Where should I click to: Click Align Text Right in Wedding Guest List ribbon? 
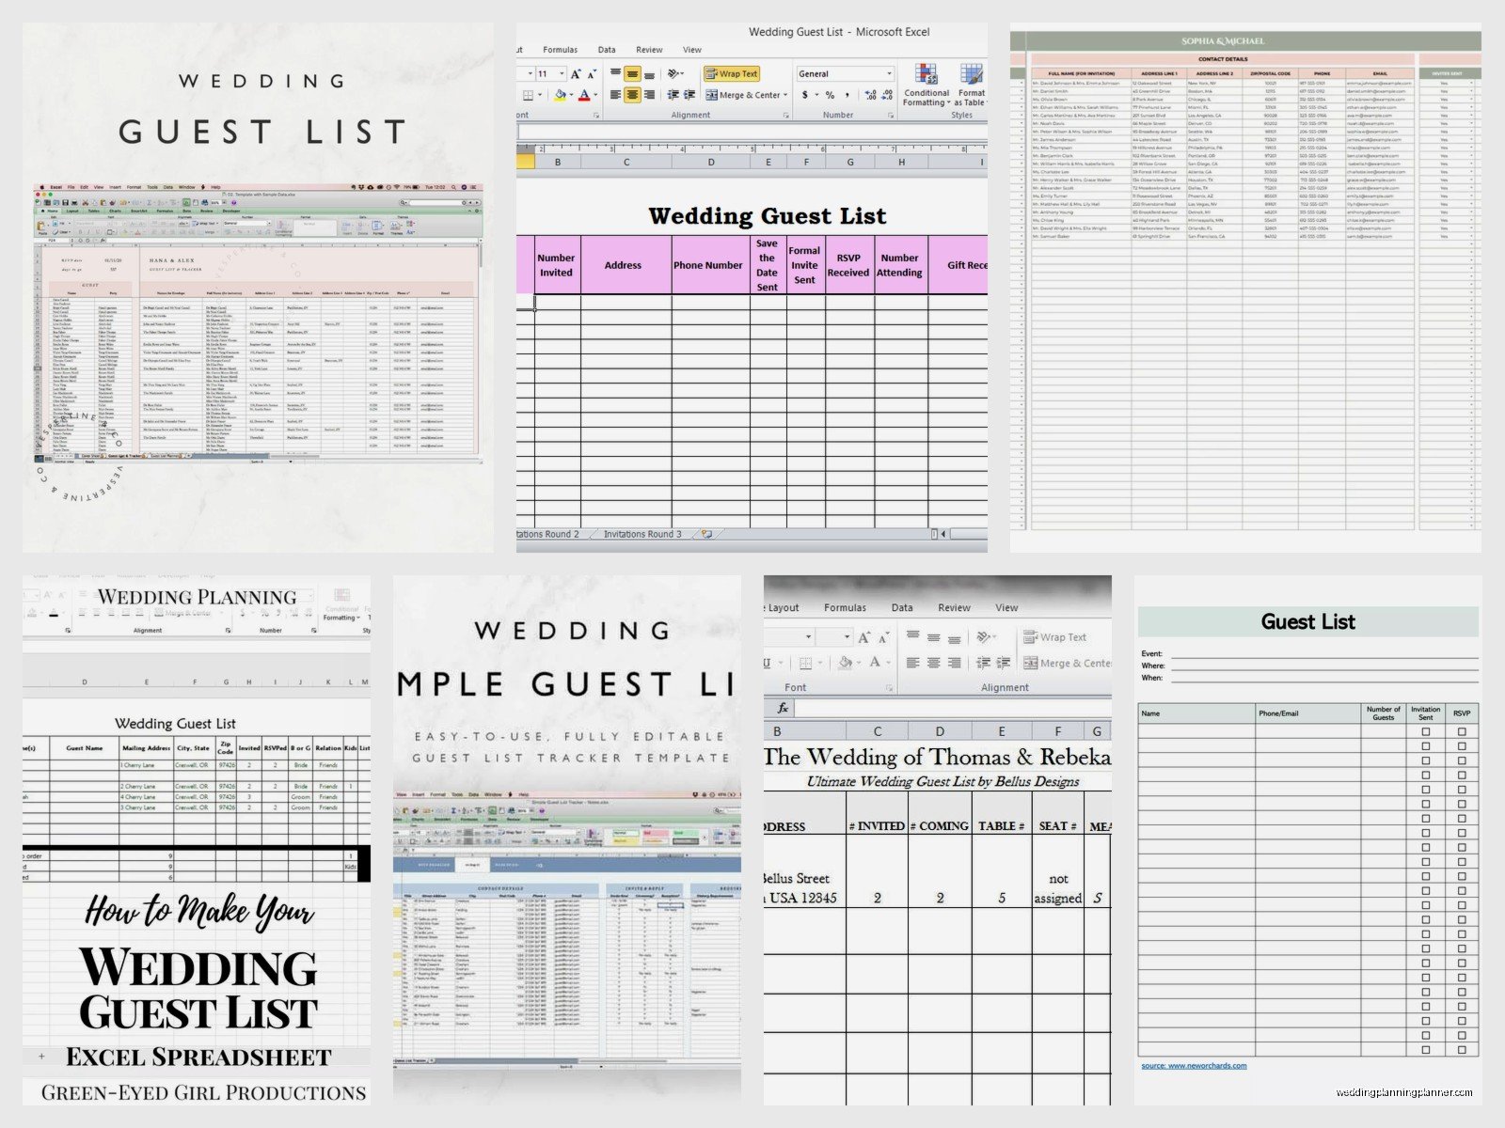649,95
